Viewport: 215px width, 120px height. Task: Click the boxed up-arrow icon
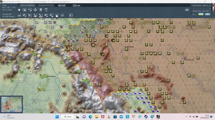pyautogui.click(x=71, y=15)
